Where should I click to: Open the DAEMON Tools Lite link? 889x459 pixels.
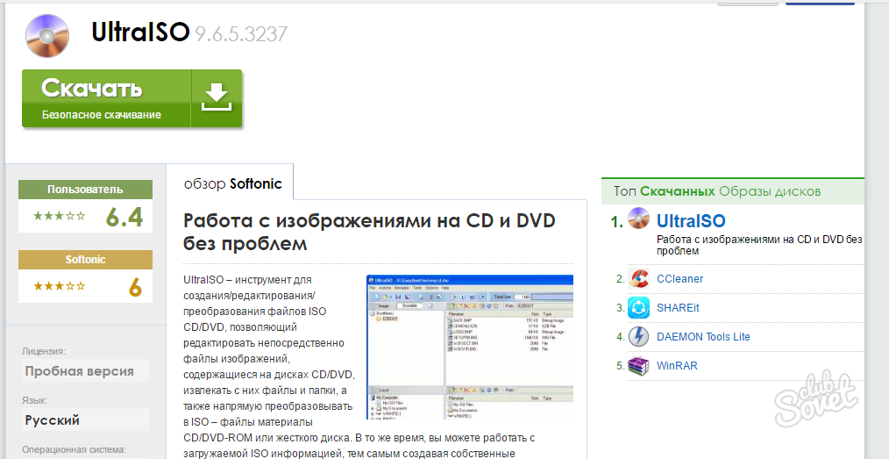click(x=703, y=337)
